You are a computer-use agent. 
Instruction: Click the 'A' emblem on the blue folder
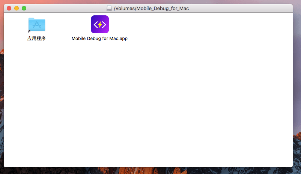[37, 25]
